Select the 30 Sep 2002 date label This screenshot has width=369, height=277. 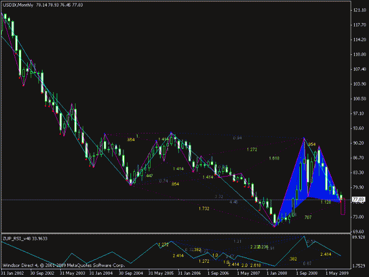click(42, 273)
